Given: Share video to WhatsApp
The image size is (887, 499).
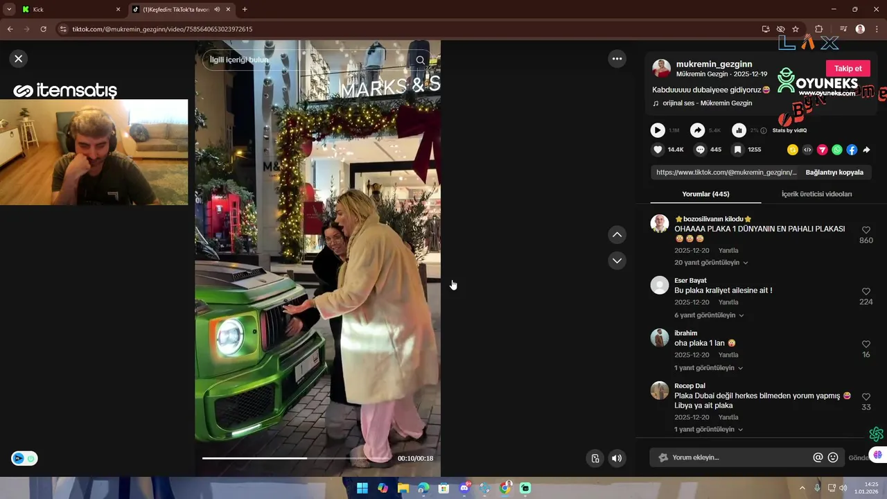Looking at the screenshot, I should tap(837, 150).
